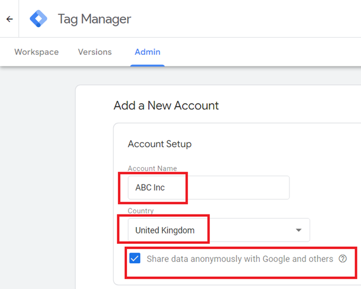
Task: Click the Add a New Account heading
Action: [166, 106]
